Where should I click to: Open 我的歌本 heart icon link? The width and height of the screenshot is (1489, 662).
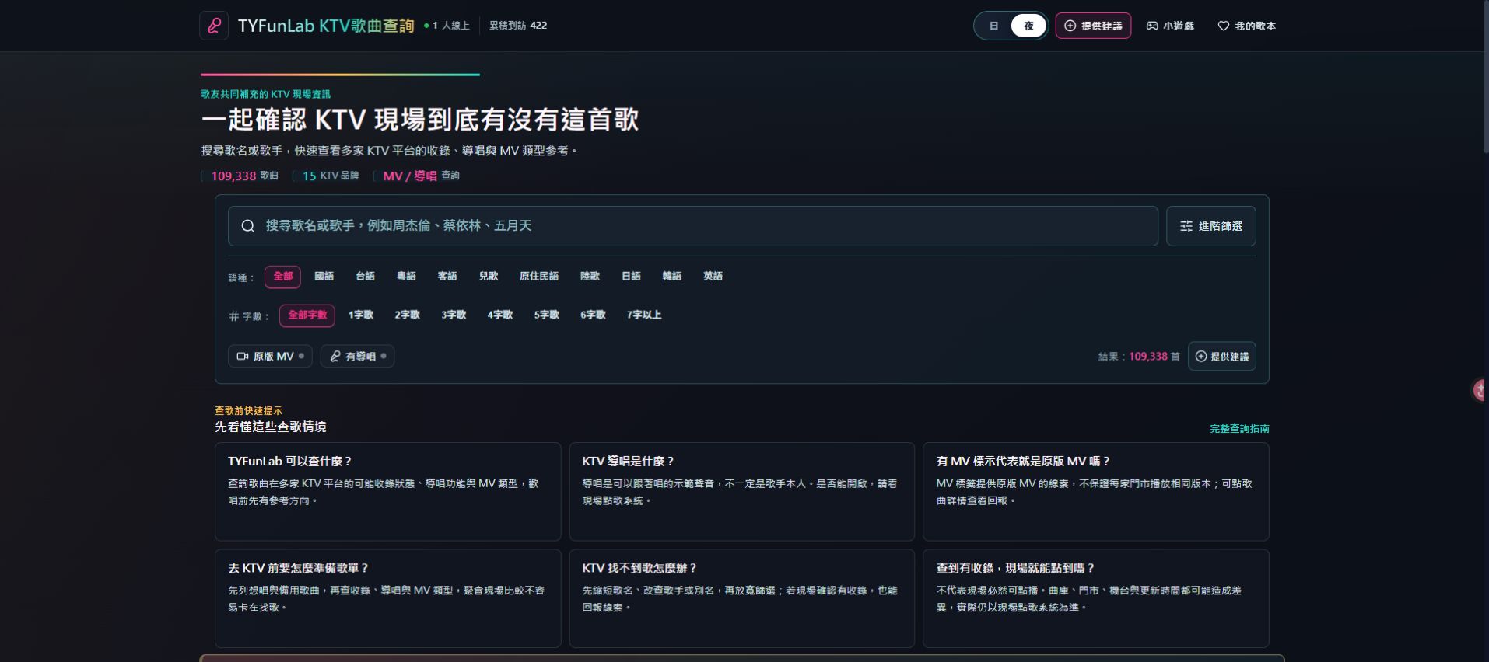(x=1246, y=26)
